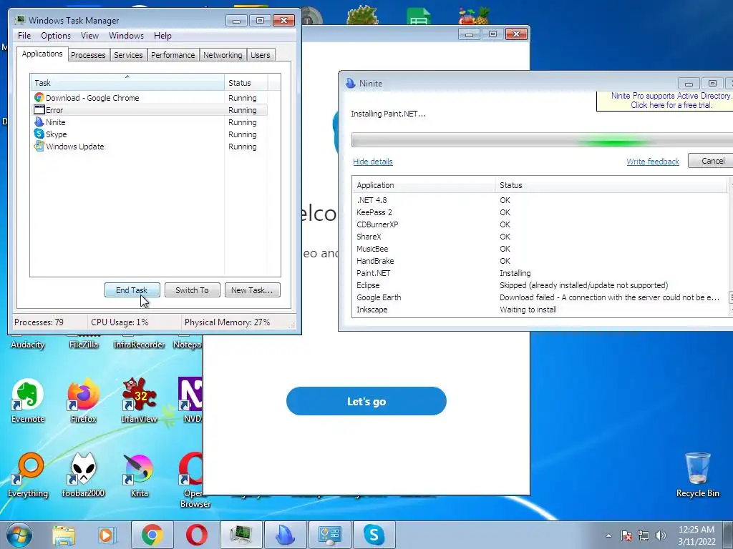This screenshot has width=733, height=549.
Task: Sort by the Task column header
Action: (127, 83)
